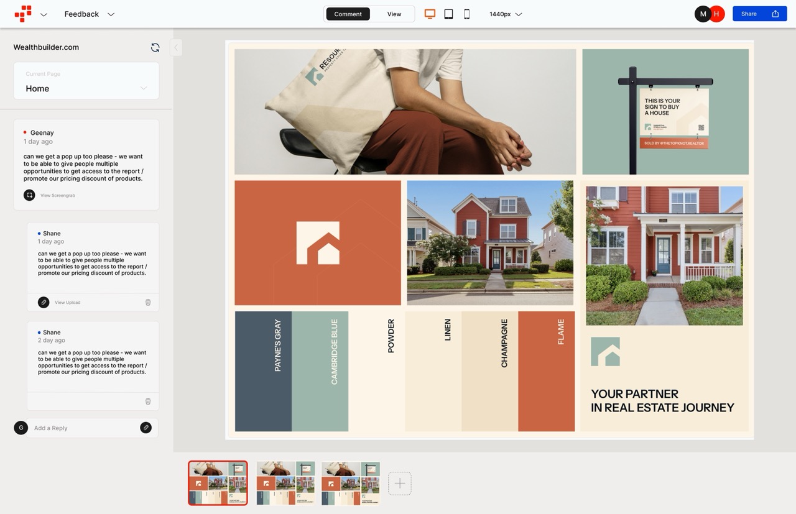Select the third page thumbnail
796x514 pixels.
[351, 483]
